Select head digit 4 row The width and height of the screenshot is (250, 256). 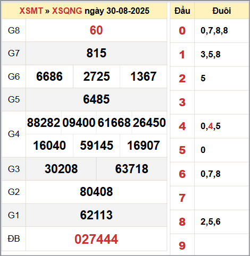pos(210,126)
